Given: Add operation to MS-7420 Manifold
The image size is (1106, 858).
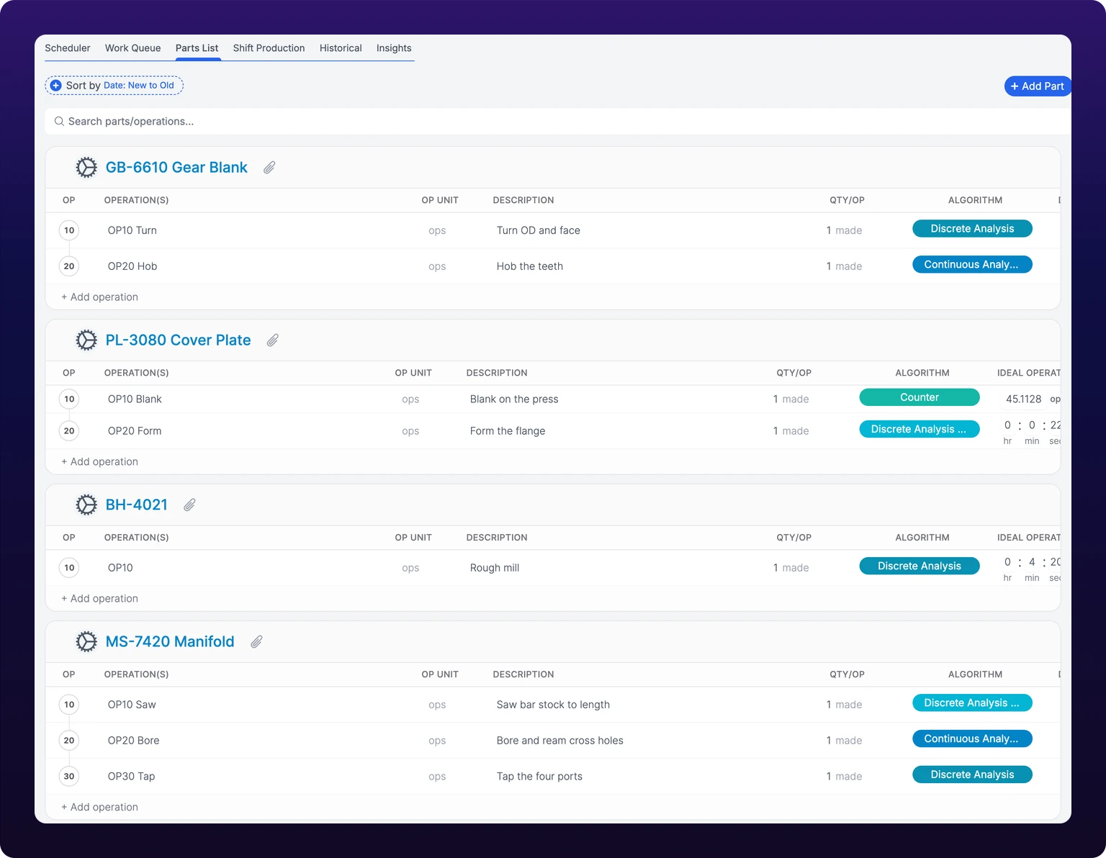Looking at the screenshot, I should [x=99, y=808].
